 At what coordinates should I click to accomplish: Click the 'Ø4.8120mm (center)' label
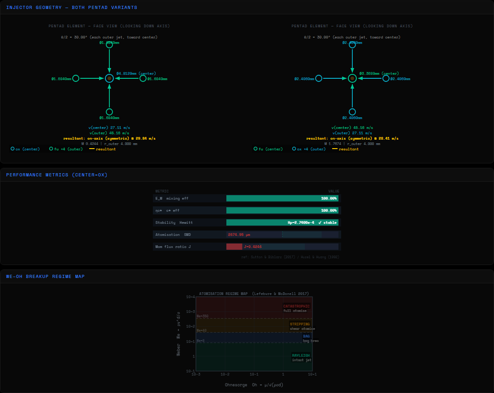click(136, 73)
